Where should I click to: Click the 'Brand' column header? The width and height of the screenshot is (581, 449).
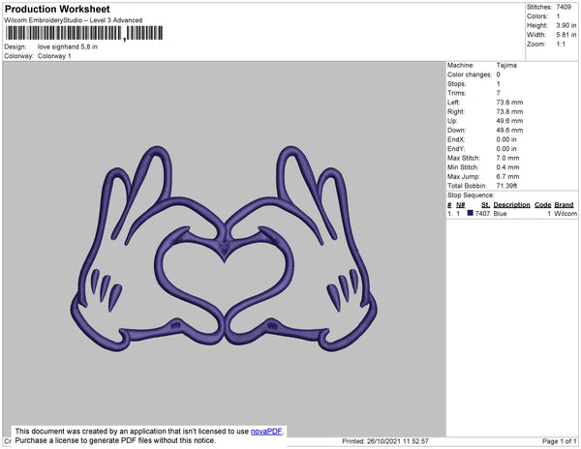click(564, 205)
